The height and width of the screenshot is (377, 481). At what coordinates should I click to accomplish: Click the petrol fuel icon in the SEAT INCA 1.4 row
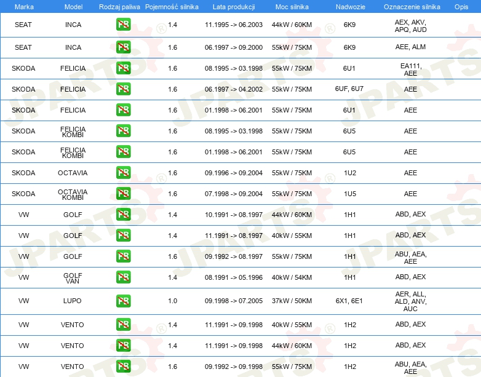point(123,25)
